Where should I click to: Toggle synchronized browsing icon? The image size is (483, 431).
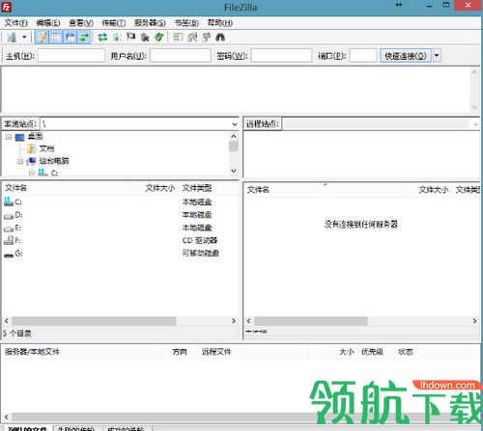206,38
